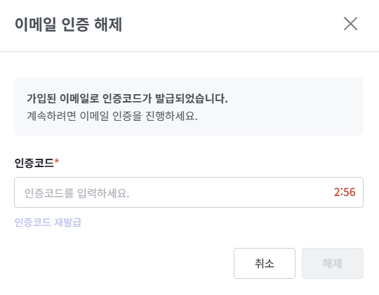
Task: Cancel using the 취소 button
Action: pyautogui.click(x=265, y=263)
